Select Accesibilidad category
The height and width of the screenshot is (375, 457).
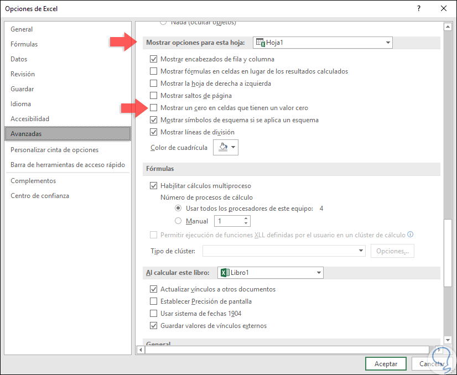pos(67,119)
